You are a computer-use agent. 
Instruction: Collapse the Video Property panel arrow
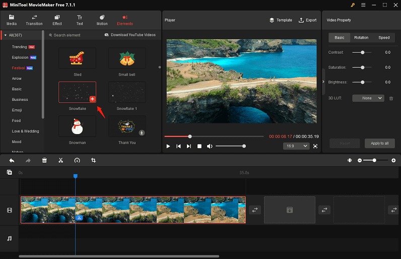coord(323,82)
